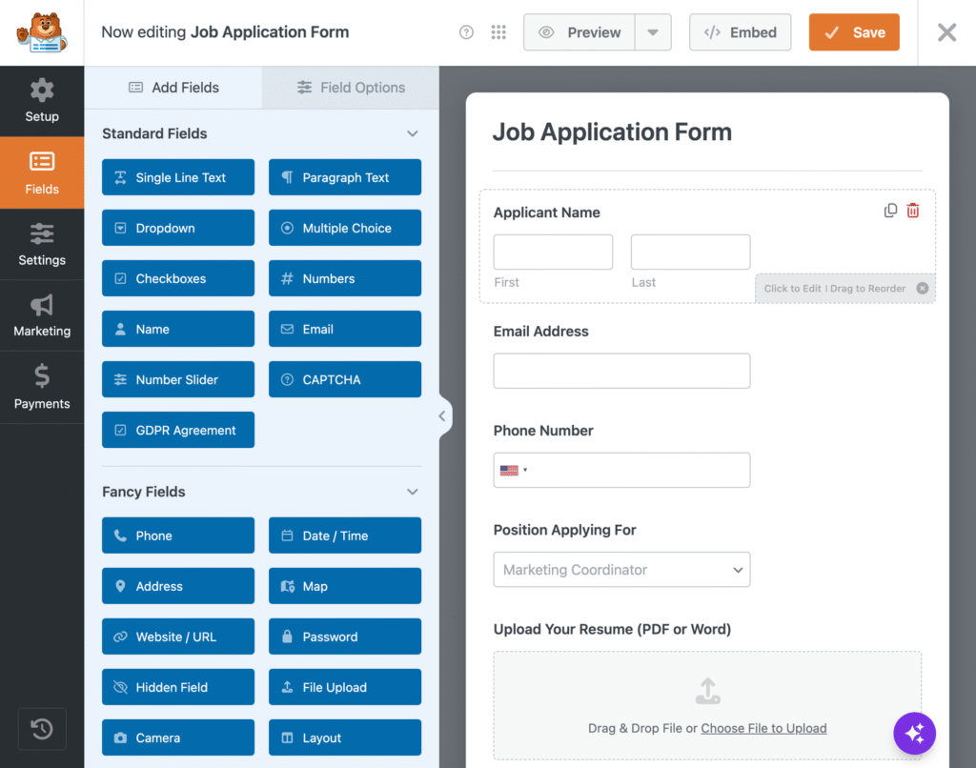Add a Layout field
This screenshot has height=768, width=976.
point(345,738)
